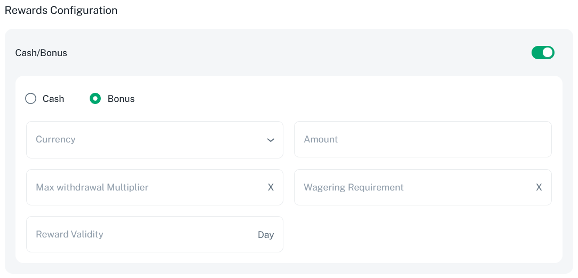Click the X suffix in Max withdrawal Multiplier
578x278 pixels.
[271, 187]
